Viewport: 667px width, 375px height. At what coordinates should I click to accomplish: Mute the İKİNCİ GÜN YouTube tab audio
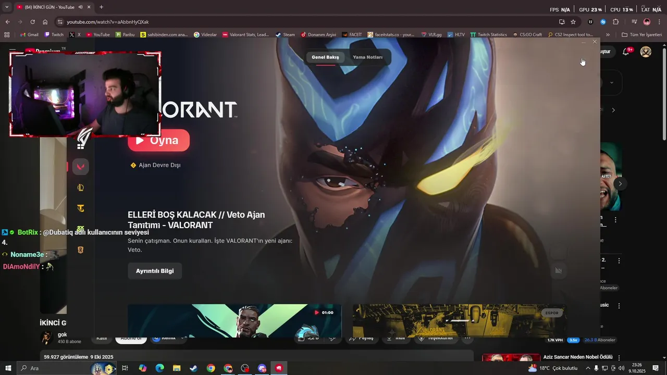(81, 7)
